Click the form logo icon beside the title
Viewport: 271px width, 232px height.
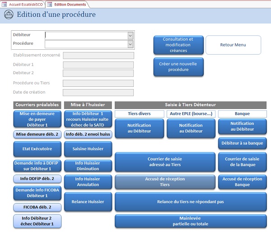click(x=9, y=14)
